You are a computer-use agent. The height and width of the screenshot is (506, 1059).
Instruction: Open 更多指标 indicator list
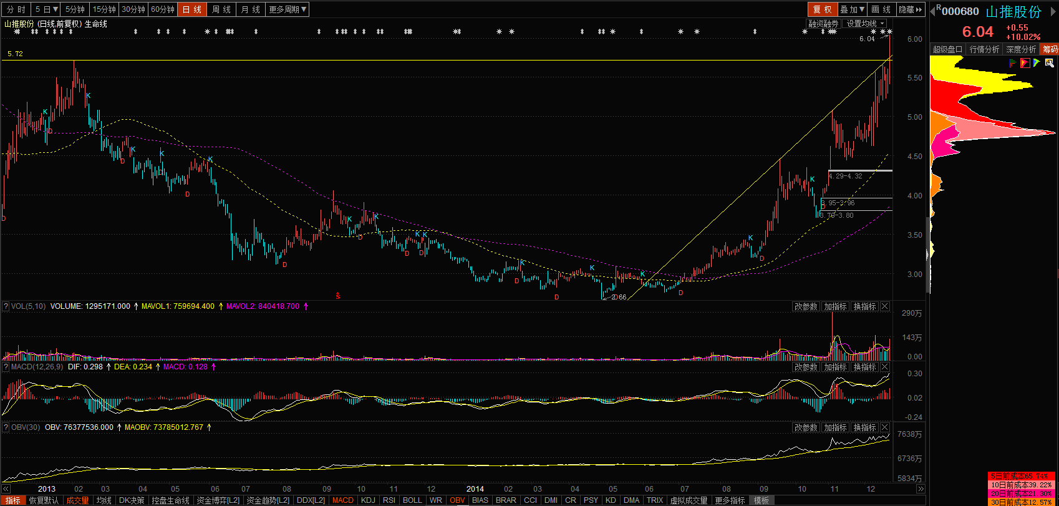tap(730, 500)
